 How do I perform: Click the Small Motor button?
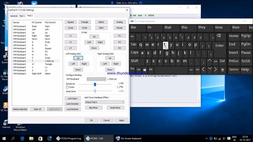115,108
